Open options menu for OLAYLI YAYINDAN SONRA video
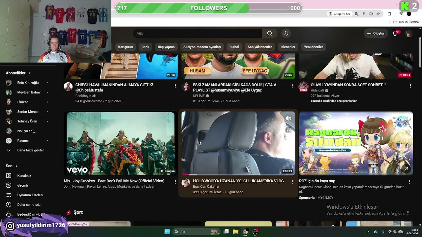This screenshot has width=422, height=237. 410,86
